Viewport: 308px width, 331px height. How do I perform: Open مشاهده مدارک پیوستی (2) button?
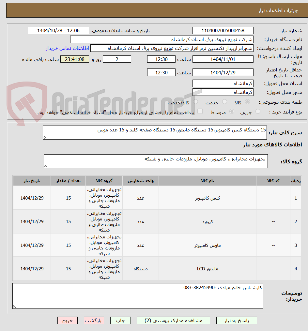(x=173, y=321)
